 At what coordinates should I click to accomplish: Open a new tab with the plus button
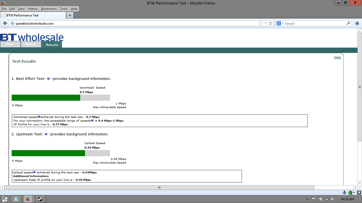(x=70, y=15)
